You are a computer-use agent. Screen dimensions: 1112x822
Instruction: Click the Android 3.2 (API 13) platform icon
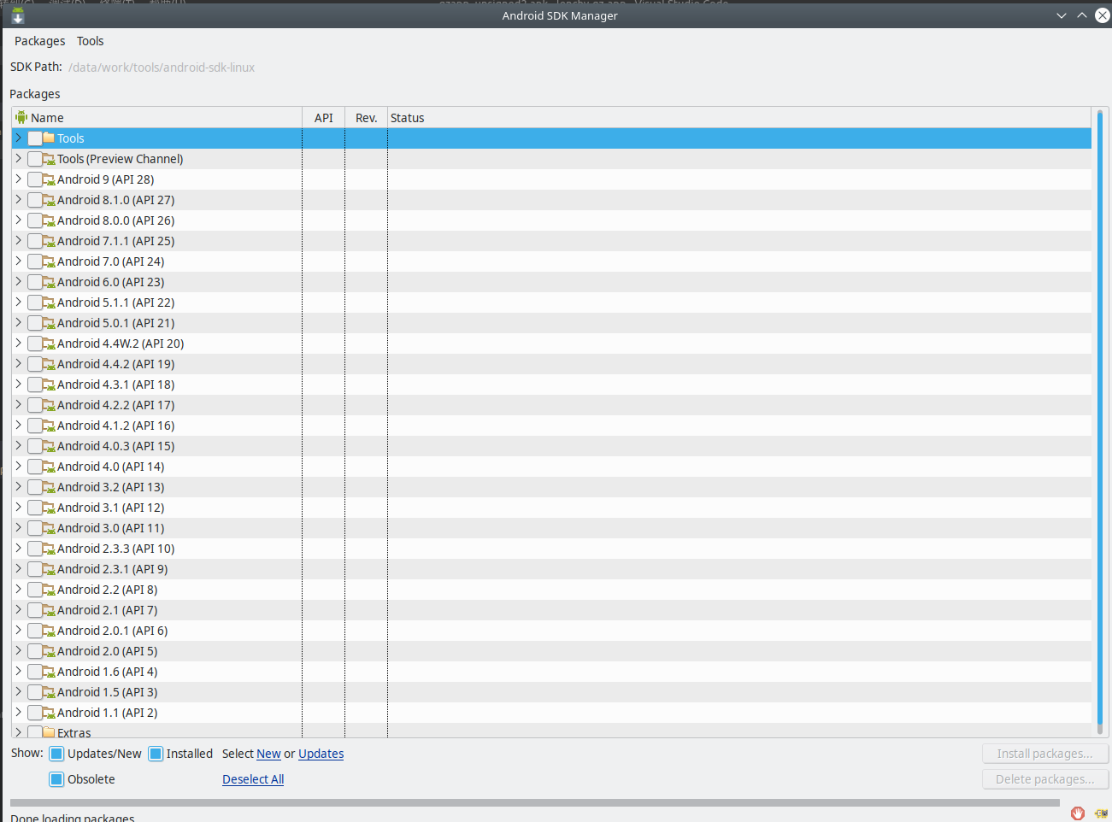coord(49,487)
